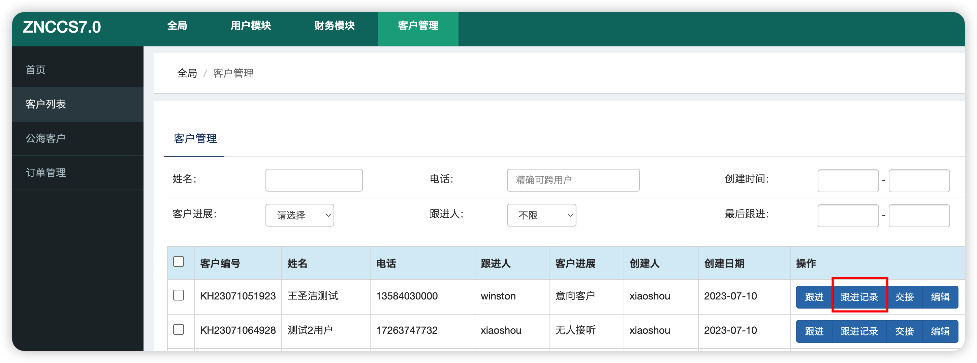
Task: Click 交接 button for 王圣洁测试
Action: [x=904, y=297]
